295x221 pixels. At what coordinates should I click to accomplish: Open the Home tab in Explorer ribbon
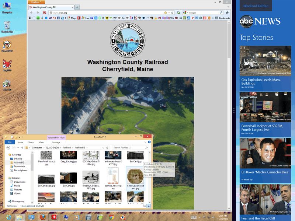(x=20, y=142)
